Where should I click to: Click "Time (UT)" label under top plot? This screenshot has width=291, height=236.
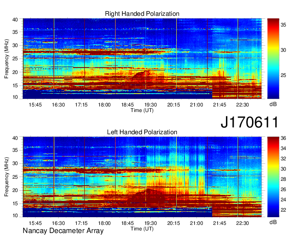[x=142, y=110]
